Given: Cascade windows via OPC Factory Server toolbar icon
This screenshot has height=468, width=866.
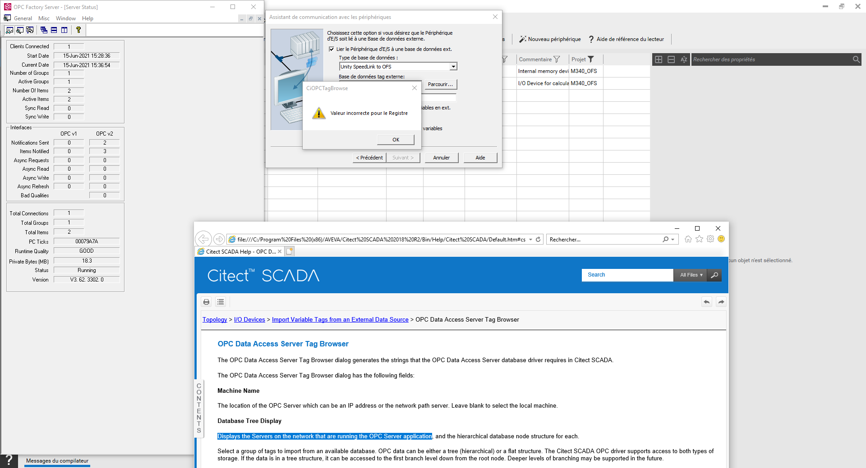Looking at the screenshot, I should (x=44, y=30).
